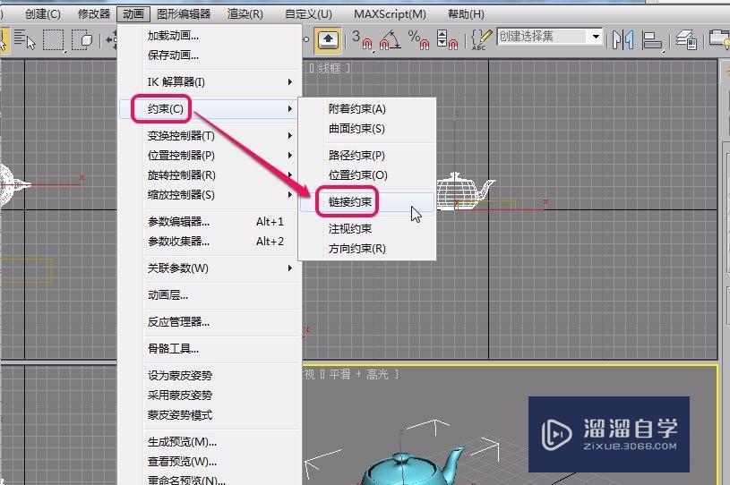Select 附着约束(A) in submenu
This screenshot has width=730, height=485.
[x=367, y=109]
